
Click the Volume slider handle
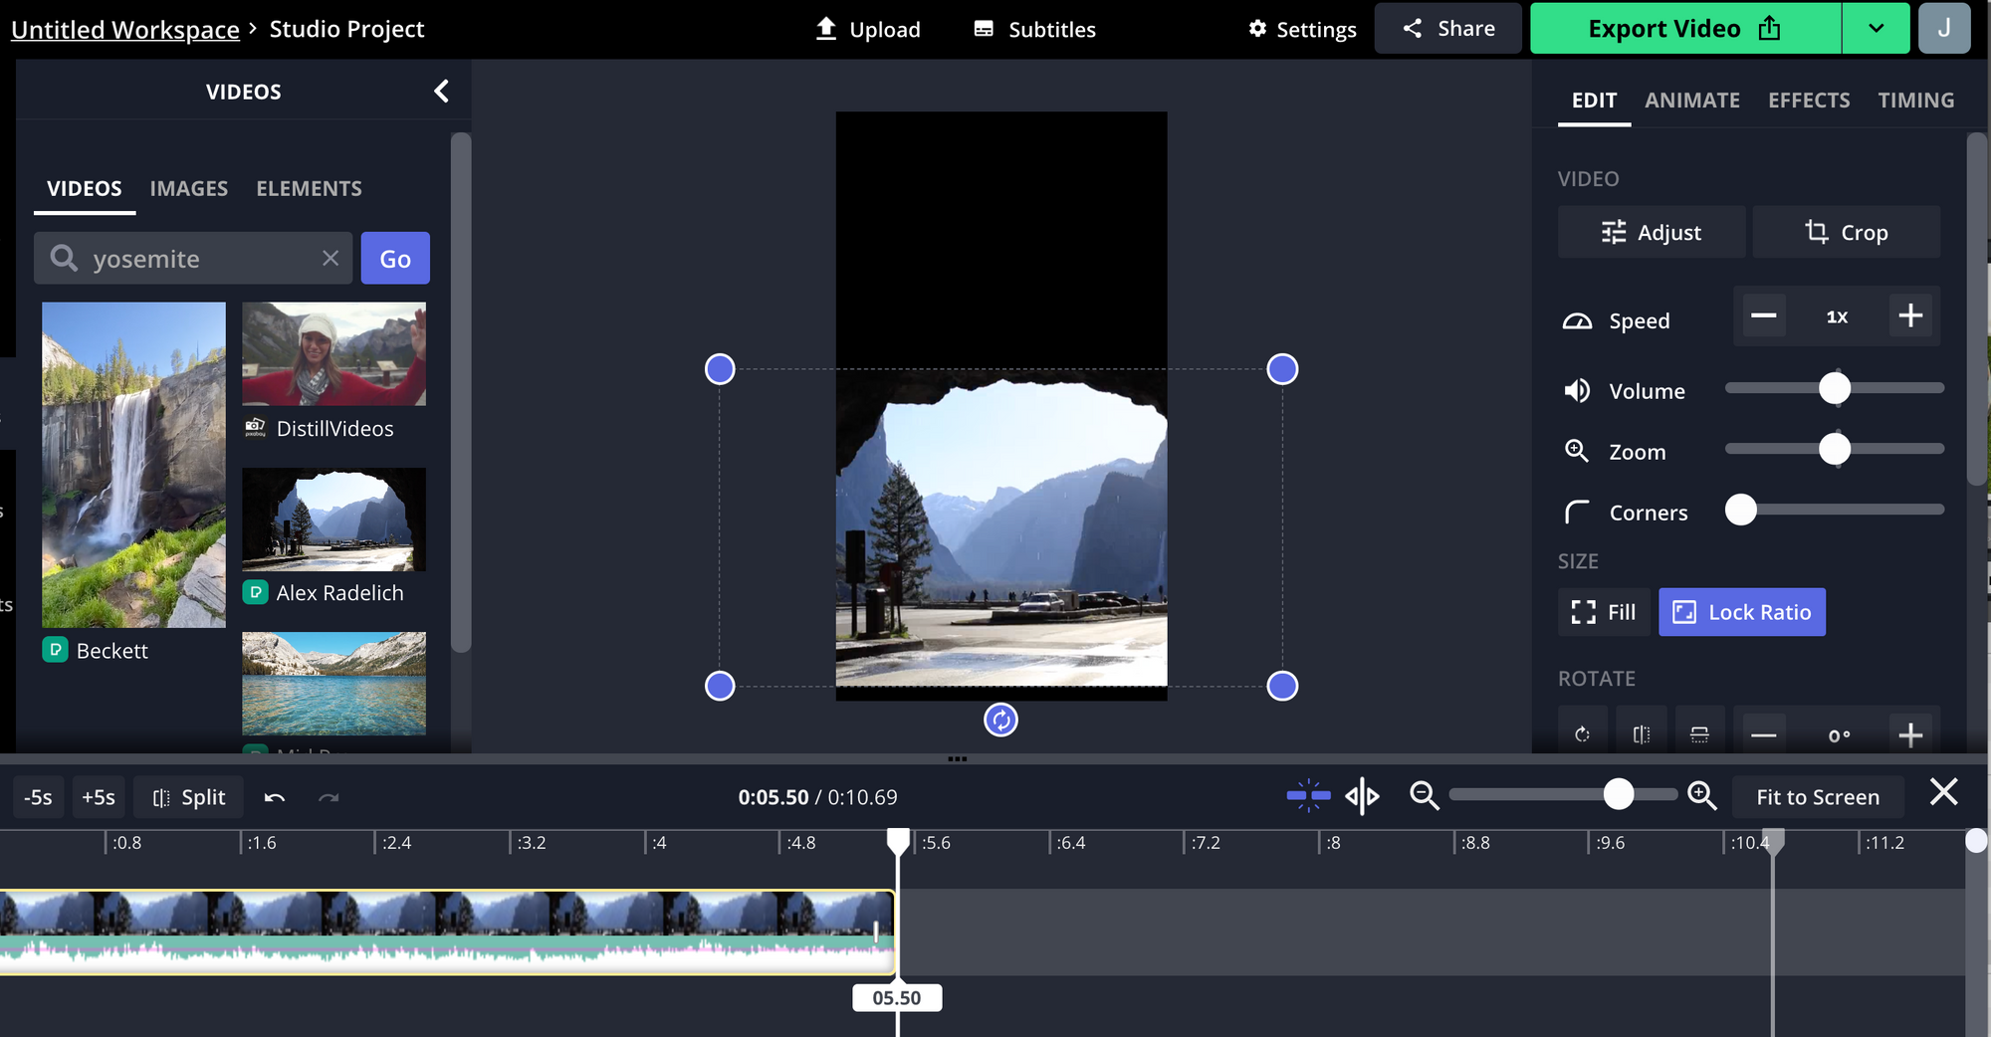(x=1834, y=388)
